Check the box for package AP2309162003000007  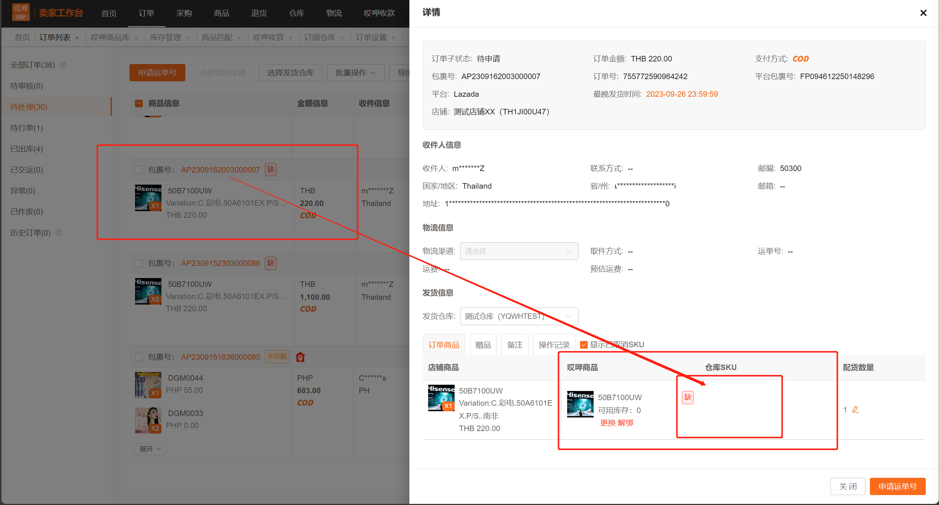(x=139, y=170)
